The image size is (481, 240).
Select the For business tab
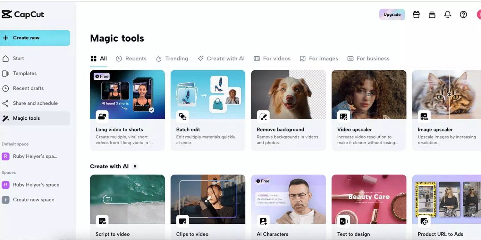click(368, 58)
